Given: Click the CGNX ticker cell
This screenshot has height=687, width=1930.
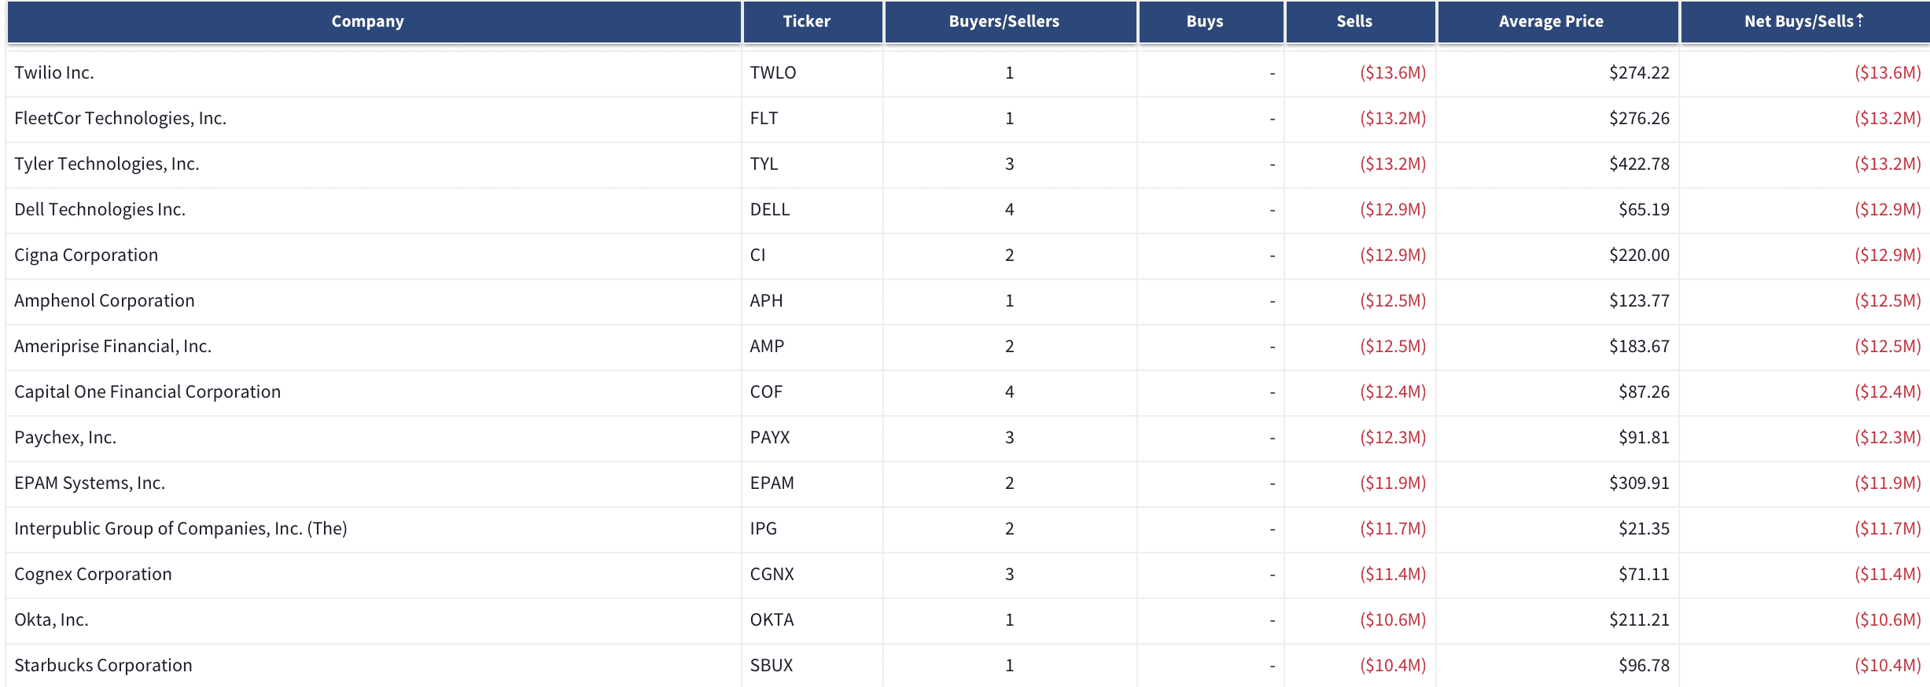Looking at the screenshot, I should point(812,575).
